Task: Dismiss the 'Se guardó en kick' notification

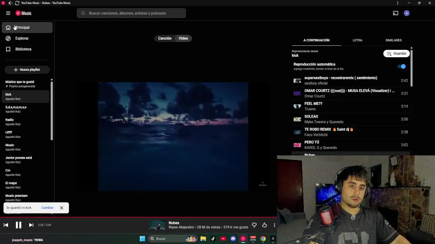Action: [x=62, y=208]
